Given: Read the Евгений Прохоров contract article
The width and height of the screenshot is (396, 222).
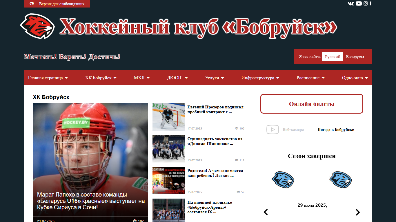Looking at the screenshot, I should coord(215,110).
